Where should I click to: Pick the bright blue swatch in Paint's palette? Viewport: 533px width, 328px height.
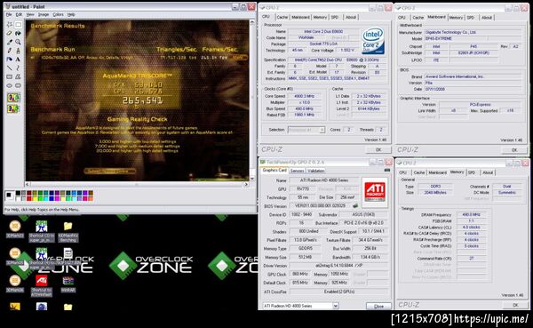click(51, 198)
